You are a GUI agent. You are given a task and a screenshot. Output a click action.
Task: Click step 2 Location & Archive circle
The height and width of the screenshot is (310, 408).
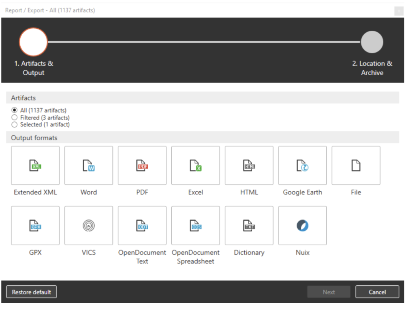372,42
